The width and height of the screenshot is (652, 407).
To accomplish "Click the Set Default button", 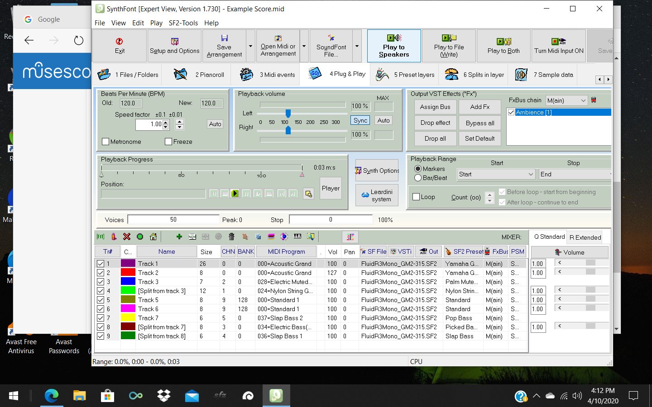I will pos(480,138).
